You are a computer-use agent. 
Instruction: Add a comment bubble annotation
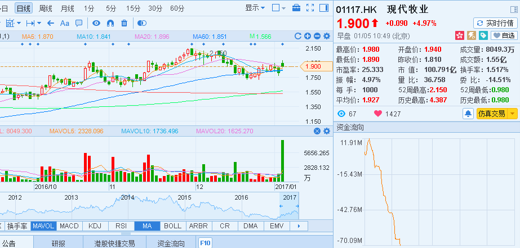click(79, 23)
